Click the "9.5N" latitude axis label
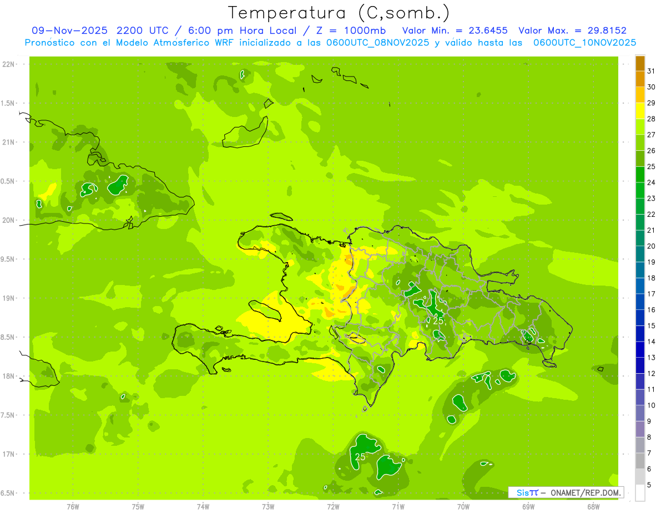666x514 pixels. tap(8, 259)
